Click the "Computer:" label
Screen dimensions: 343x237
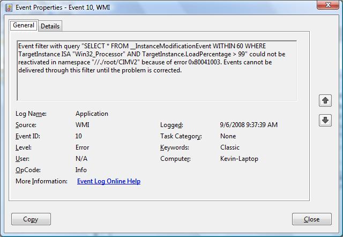tap(175, 159)
